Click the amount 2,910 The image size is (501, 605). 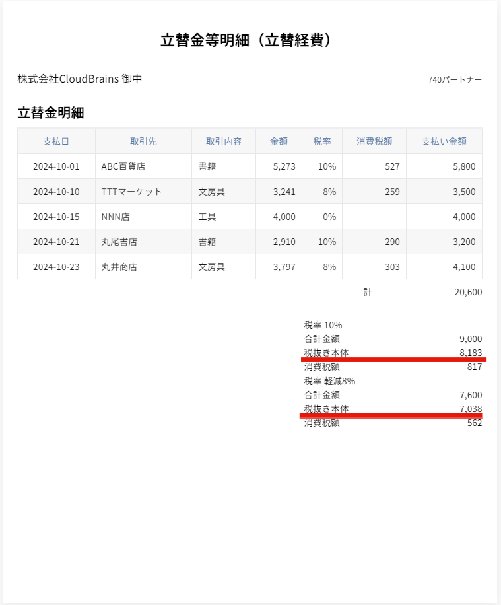pos(284,242)
